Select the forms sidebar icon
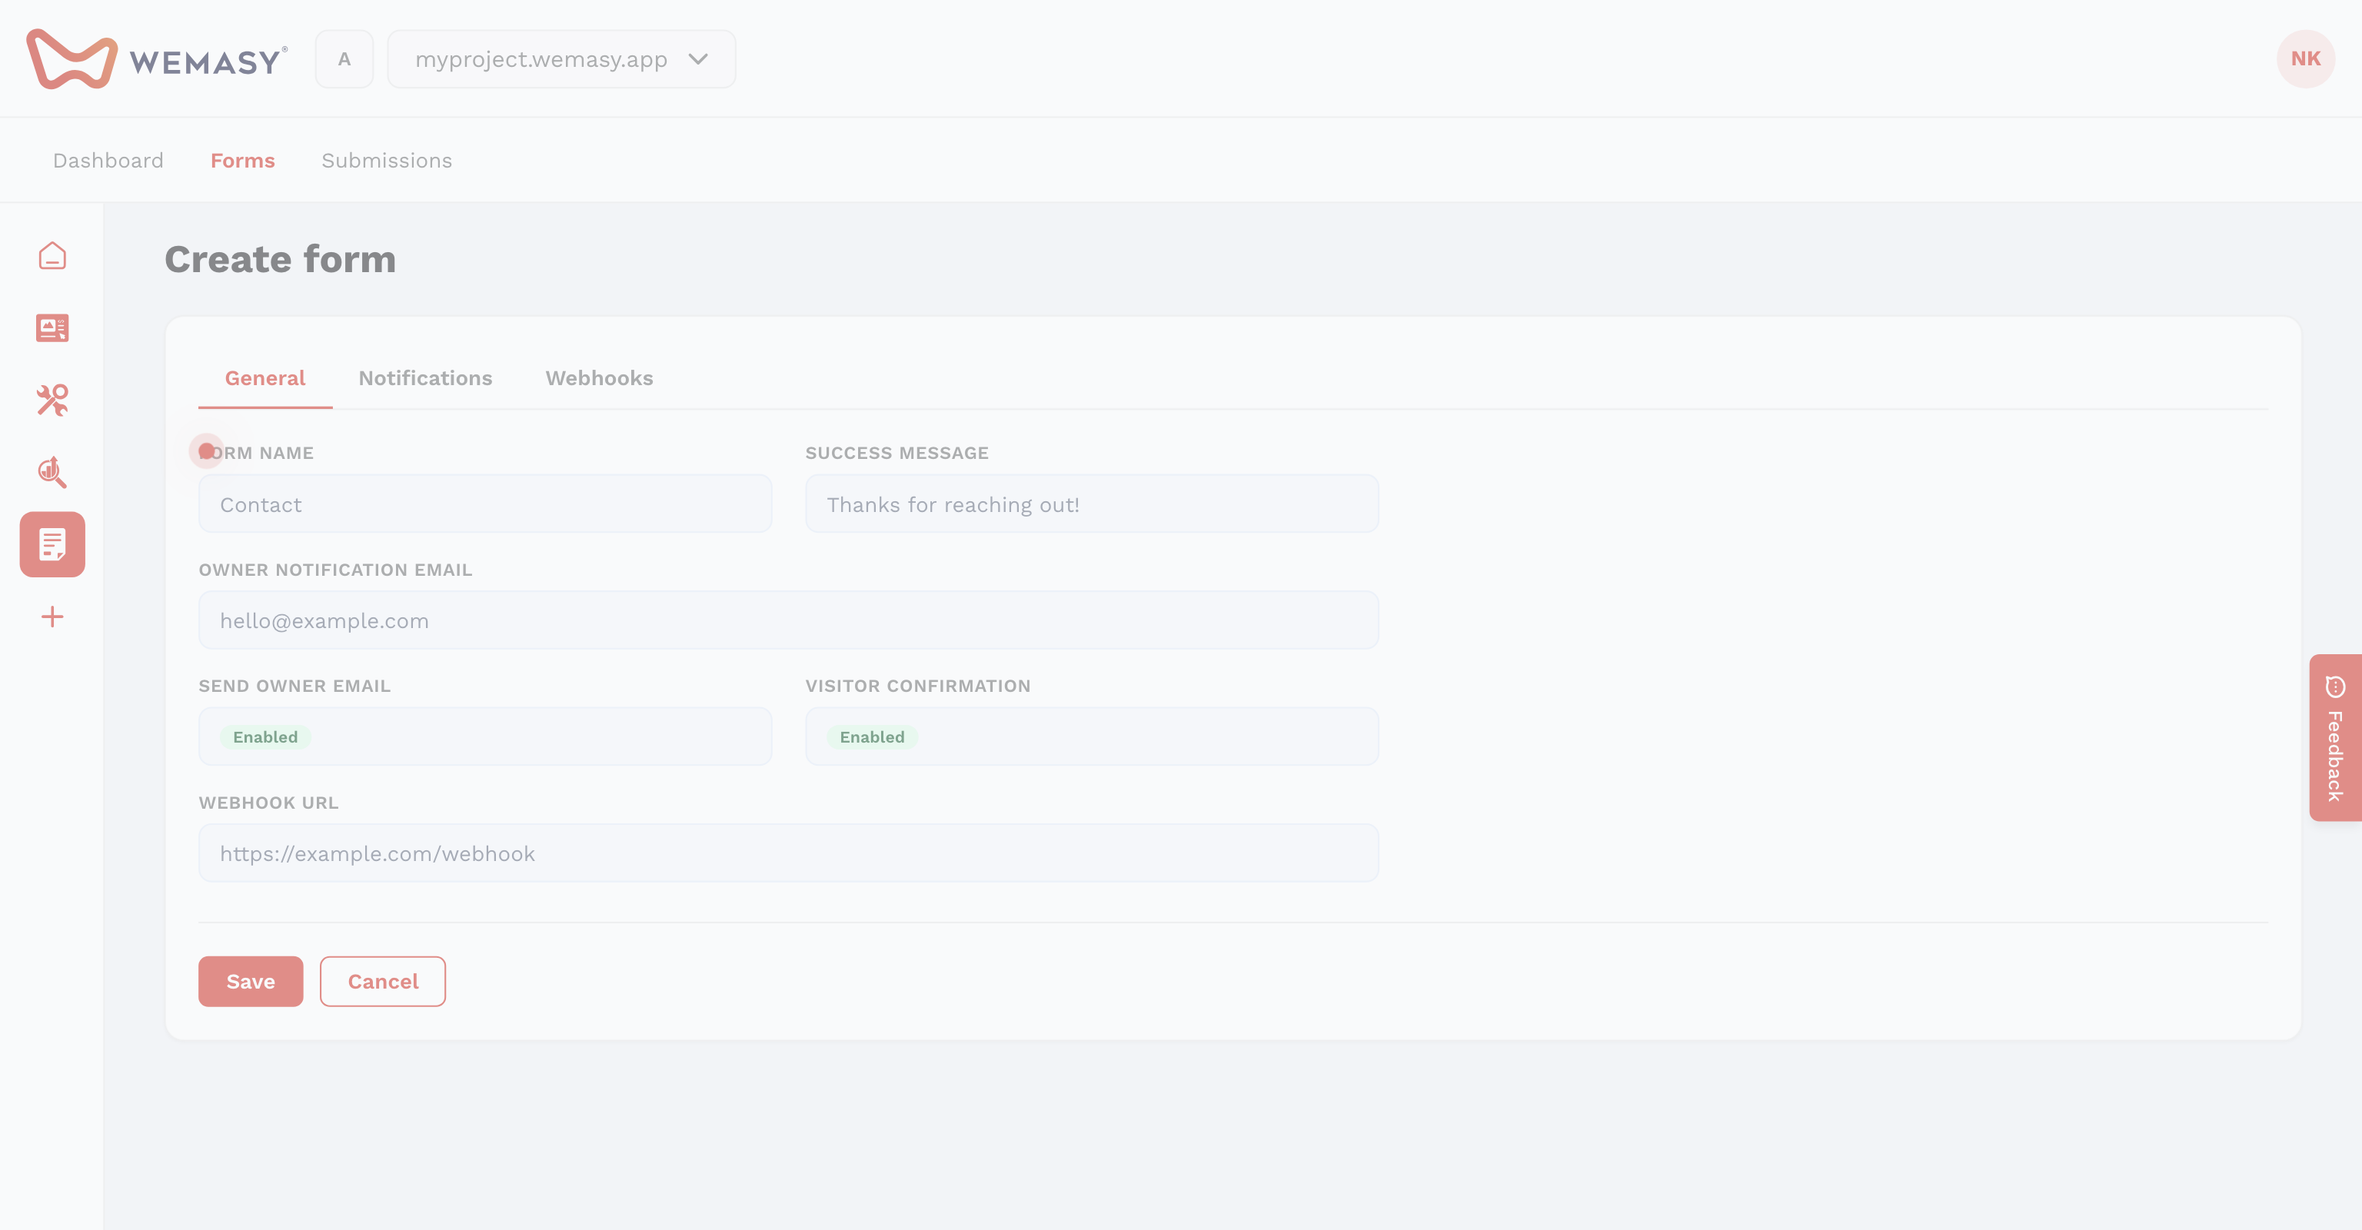 point(52,544)
